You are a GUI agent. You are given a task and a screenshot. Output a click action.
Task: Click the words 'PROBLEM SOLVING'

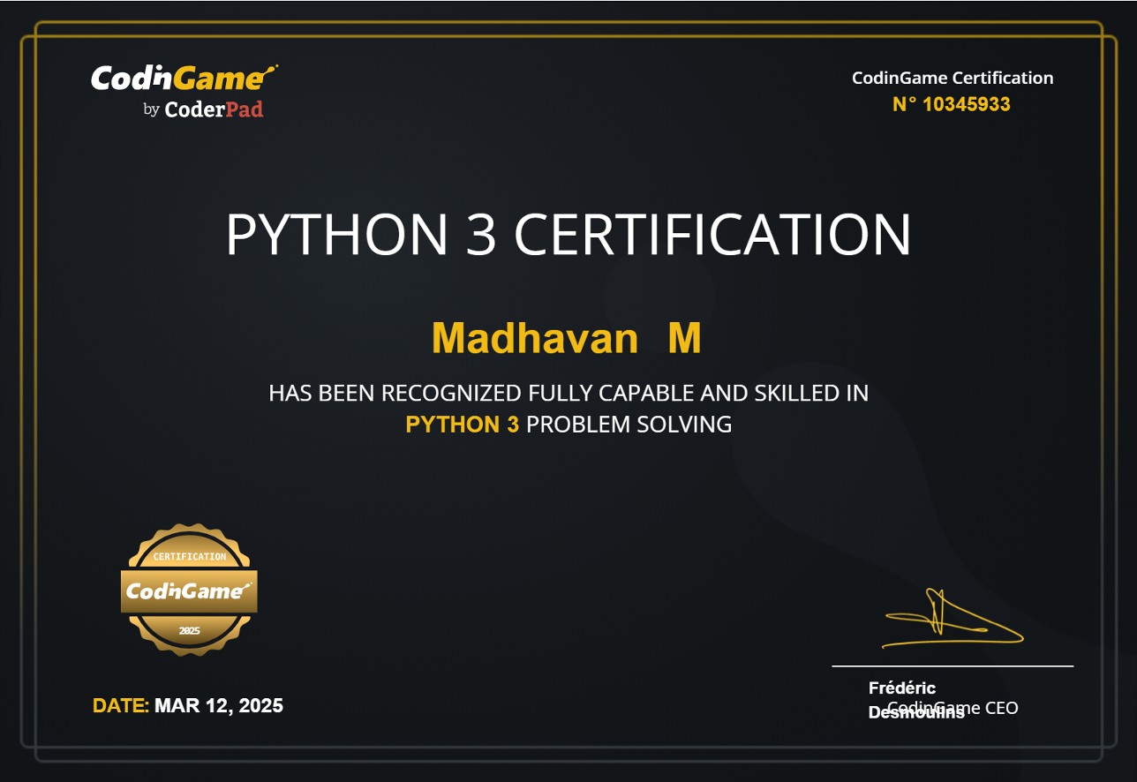click(629, 425)
